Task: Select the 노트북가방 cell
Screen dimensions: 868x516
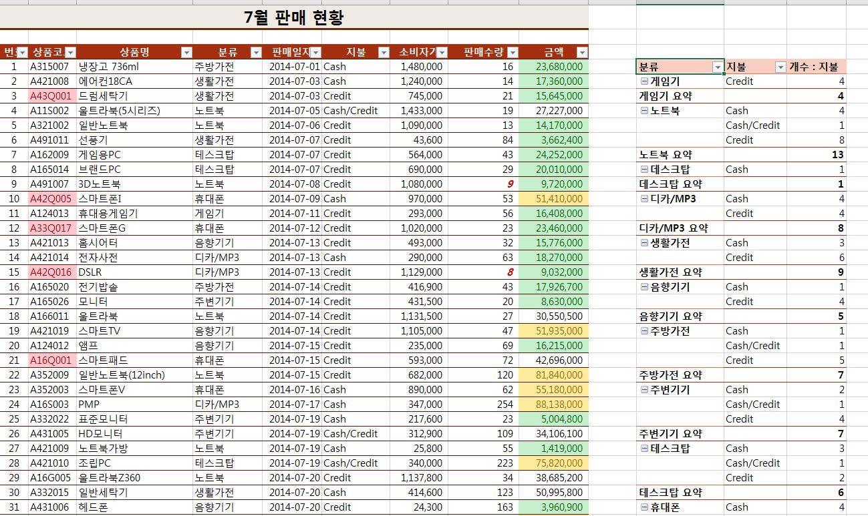Action: (135, 449)
